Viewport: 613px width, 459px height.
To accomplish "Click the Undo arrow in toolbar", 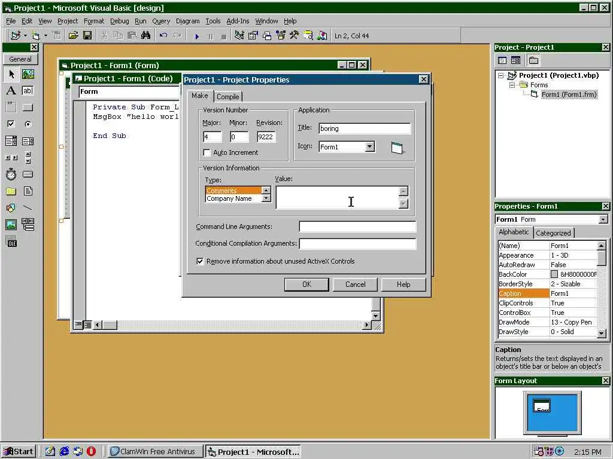I will tap(163, 36).
